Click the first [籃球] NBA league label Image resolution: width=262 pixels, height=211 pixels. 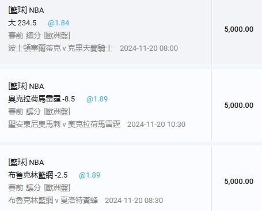coord(26,10)
